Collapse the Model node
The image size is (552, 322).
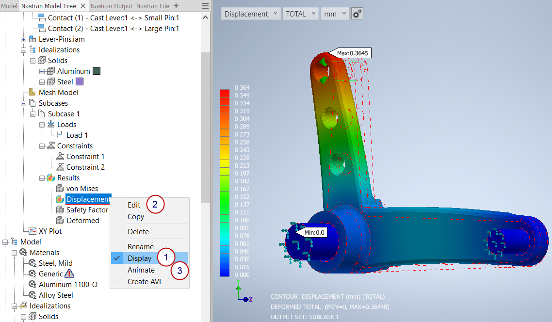tap(5, 242)
